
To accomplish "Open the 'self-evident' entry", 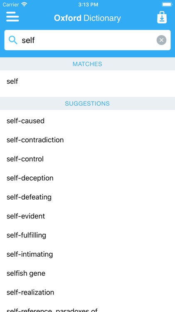I will coord(87,216).
